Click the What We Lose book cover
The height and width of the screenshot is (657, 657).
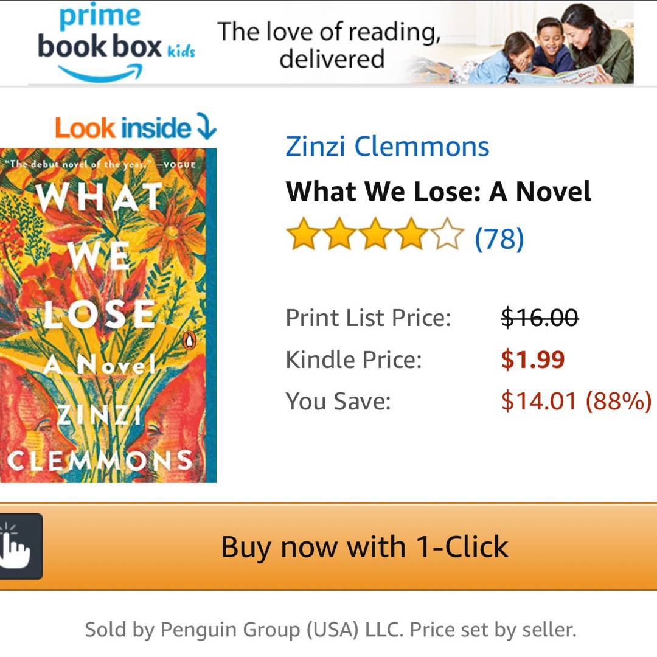coord(108,315)
